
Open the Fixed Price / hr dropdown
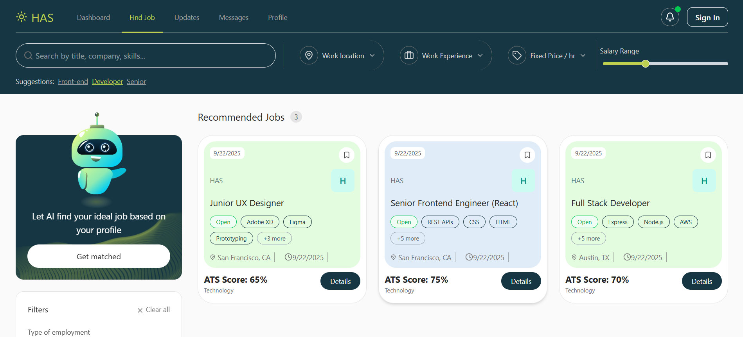583,56
